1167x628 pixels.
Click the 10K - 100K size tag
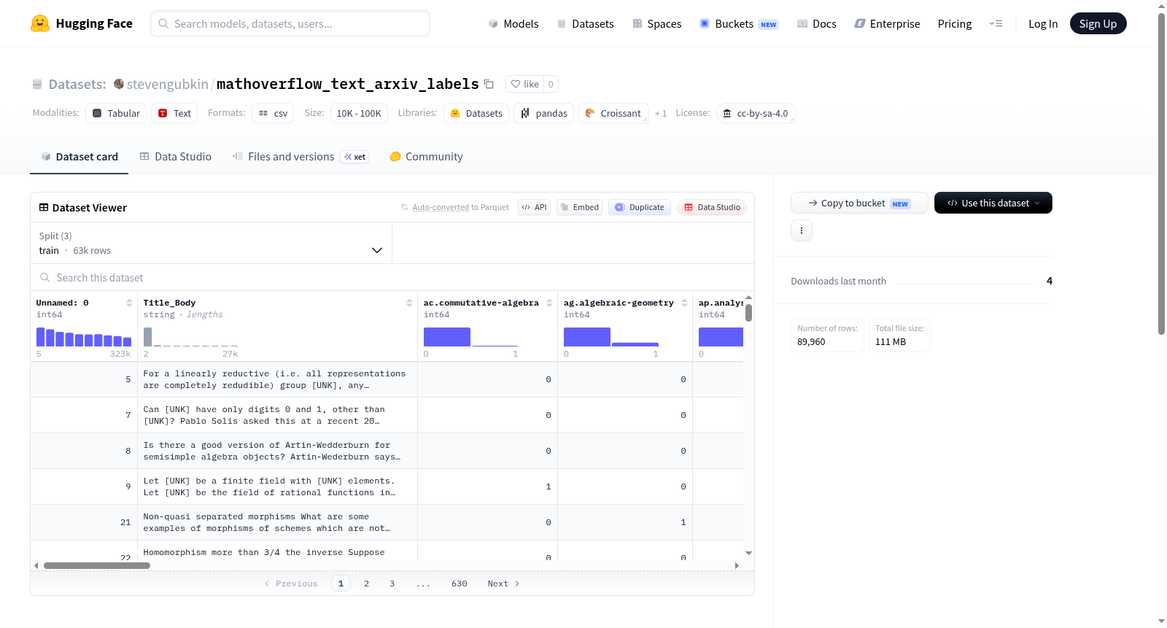[359, 113]
